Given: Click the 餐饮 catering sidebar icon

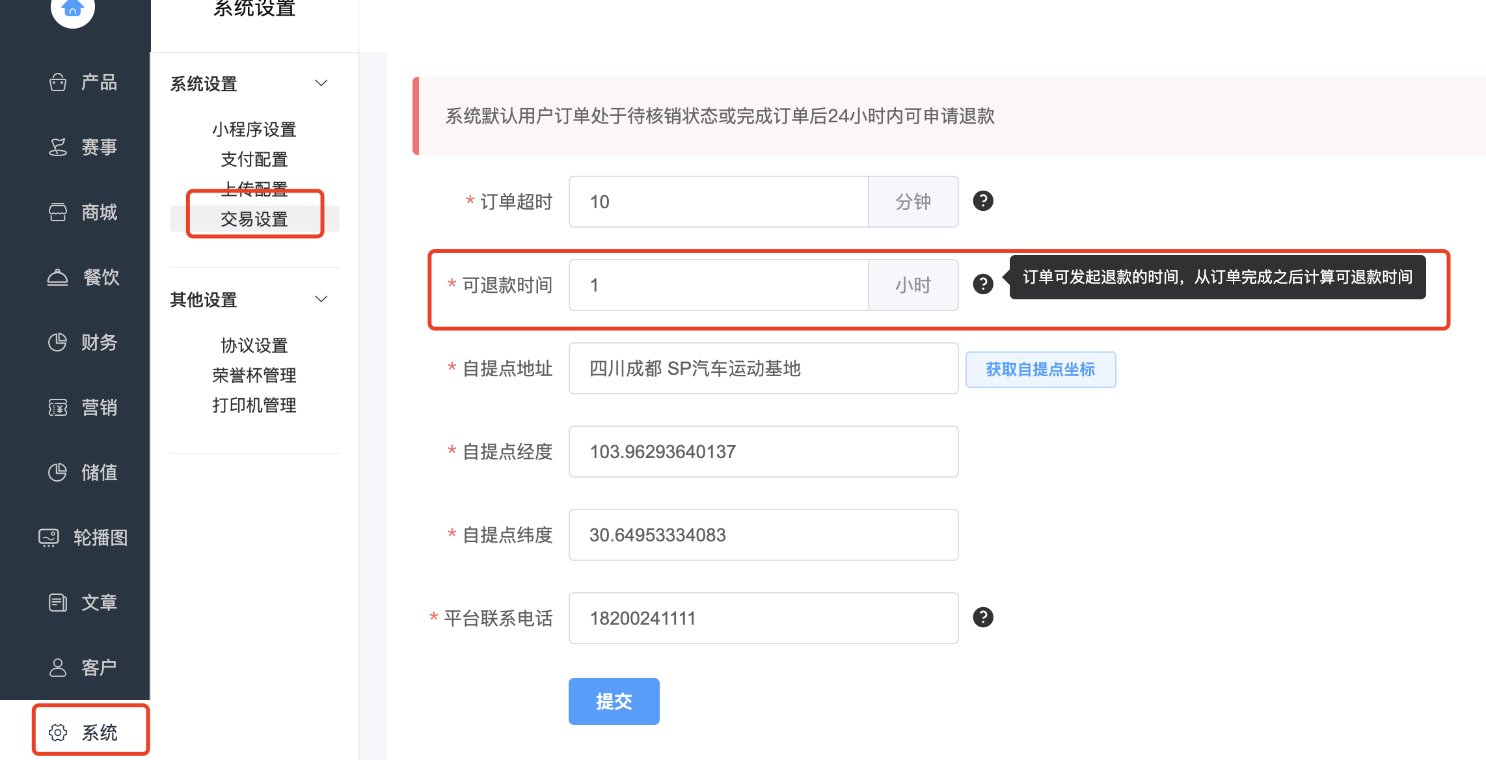Looking at the screenshot, I should 58,277.
